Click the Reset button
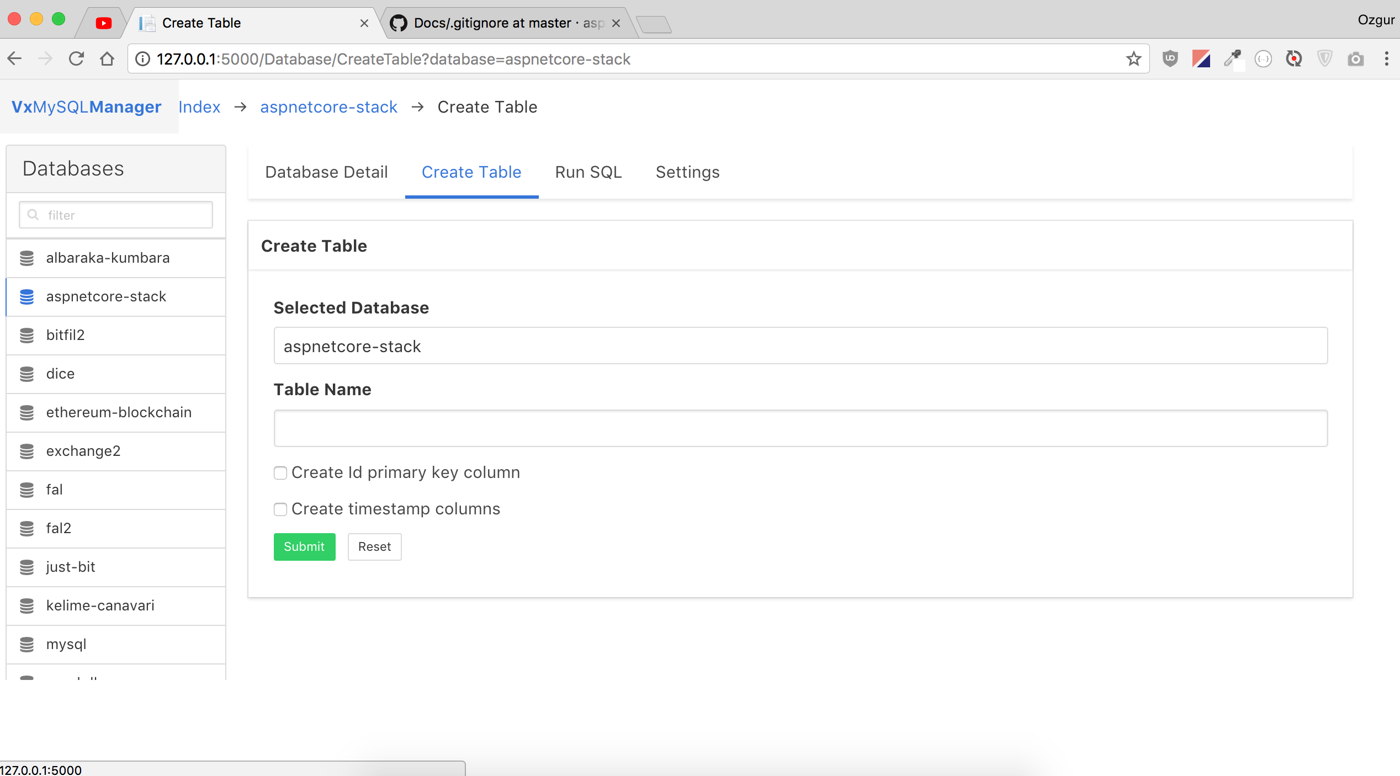The height and width of the screenshot is (776, 1400). pyautogui.click(x=374, y=546)
